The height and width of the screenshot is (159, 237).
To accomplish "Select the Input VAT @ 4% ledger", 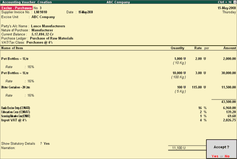I will [14, 120].
